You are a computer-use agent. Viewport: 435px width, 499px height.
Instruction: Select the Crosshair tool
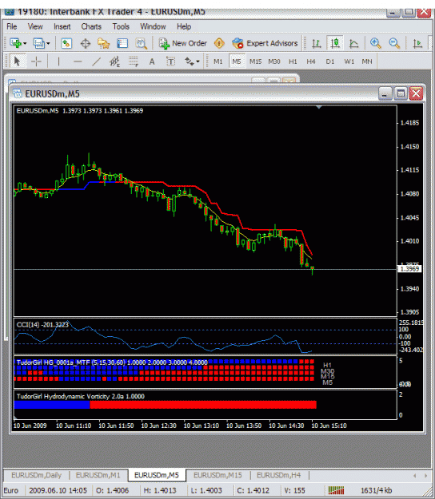pos(36,61)
